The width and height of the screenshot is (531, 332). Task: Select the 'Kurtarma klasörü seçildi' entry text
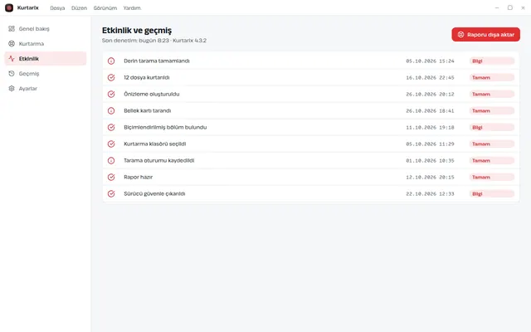[155, 144]
